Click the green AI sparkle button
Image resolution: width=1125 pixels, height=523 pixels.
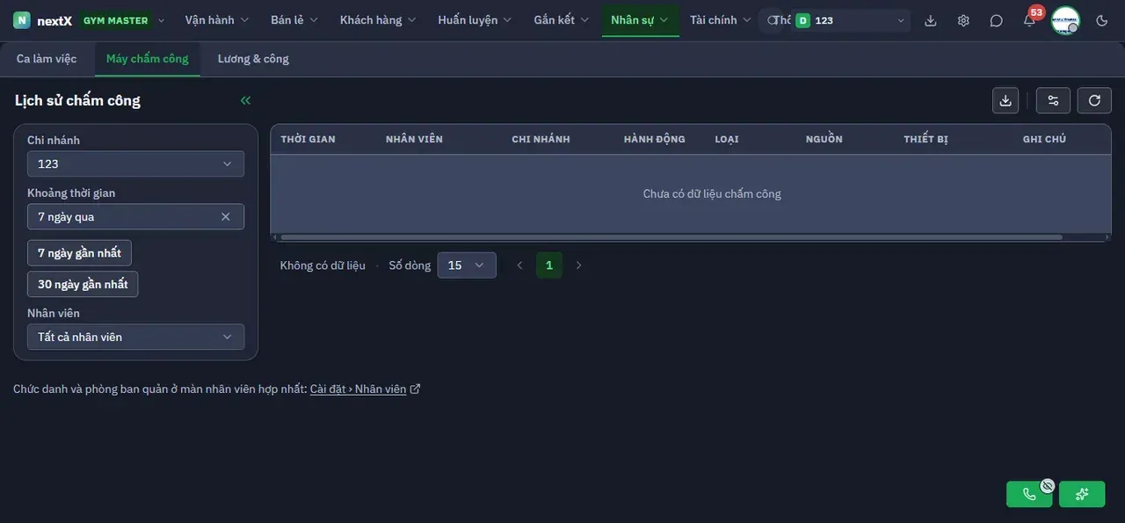click(1082, 494)
